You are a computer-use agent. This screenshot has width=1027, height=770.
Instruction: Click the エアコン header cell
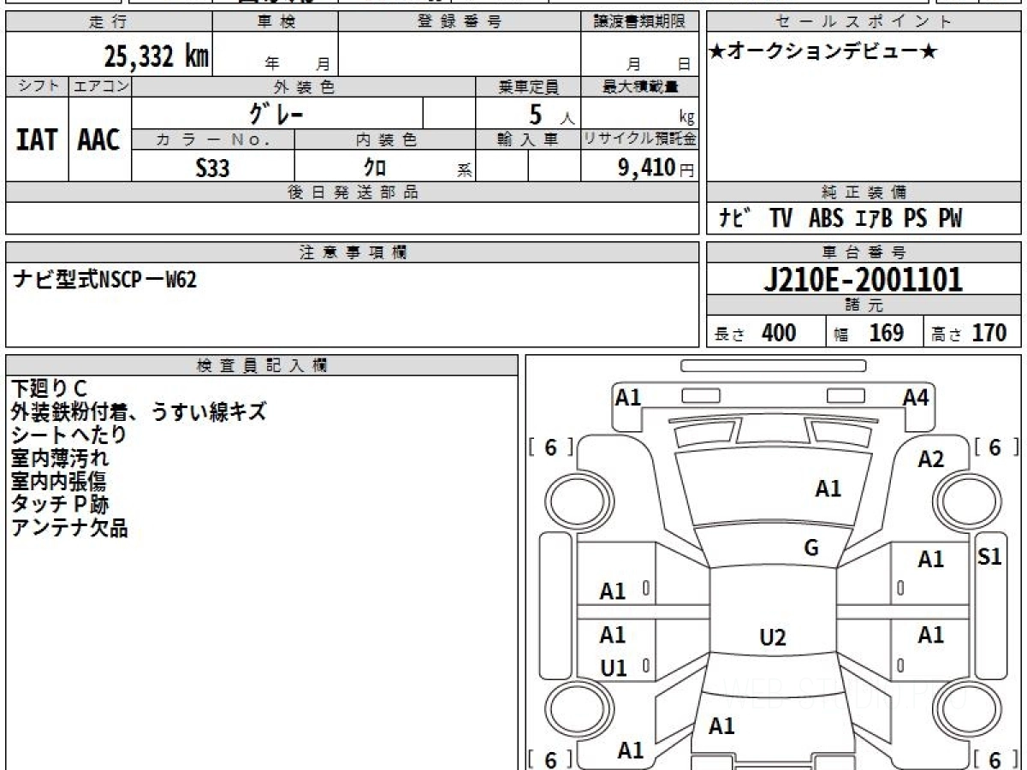pyautogui.click(x=100, y=86)
